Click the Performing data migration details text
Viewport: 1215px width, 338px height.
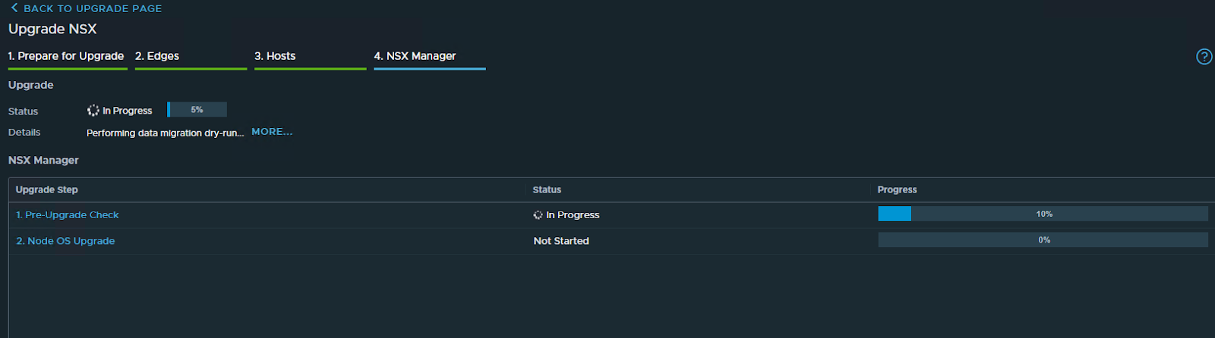(166, 133)
